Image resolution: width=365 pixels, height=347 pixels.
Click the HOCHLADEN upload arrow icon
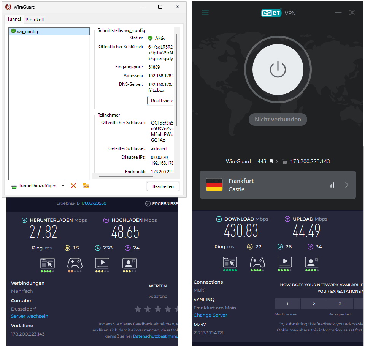coord(106,220)
